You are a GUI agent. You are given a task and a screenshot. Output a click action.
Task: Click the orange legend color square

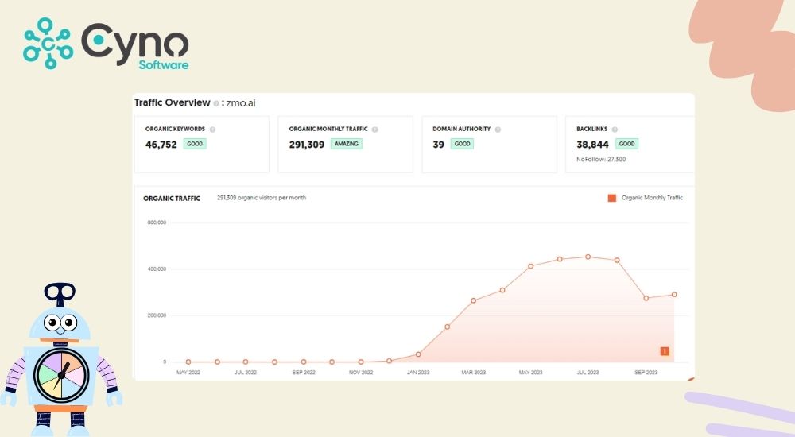tap(612, 198)
